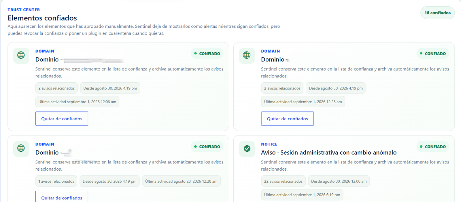
Task: Click 2 avisos relacionados above Última actividad 12:06 am
Action: click(56, 88)
